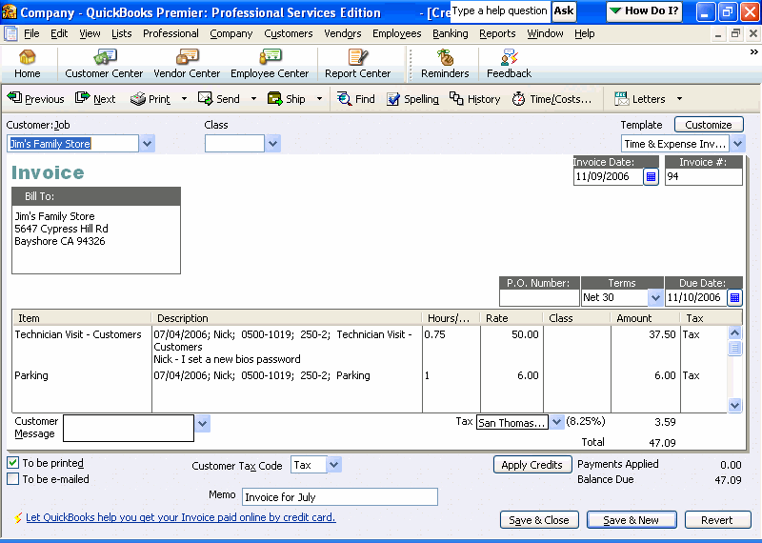Open the Report Center
This screenshot has height=543, width=762.
tap(357, 64)
